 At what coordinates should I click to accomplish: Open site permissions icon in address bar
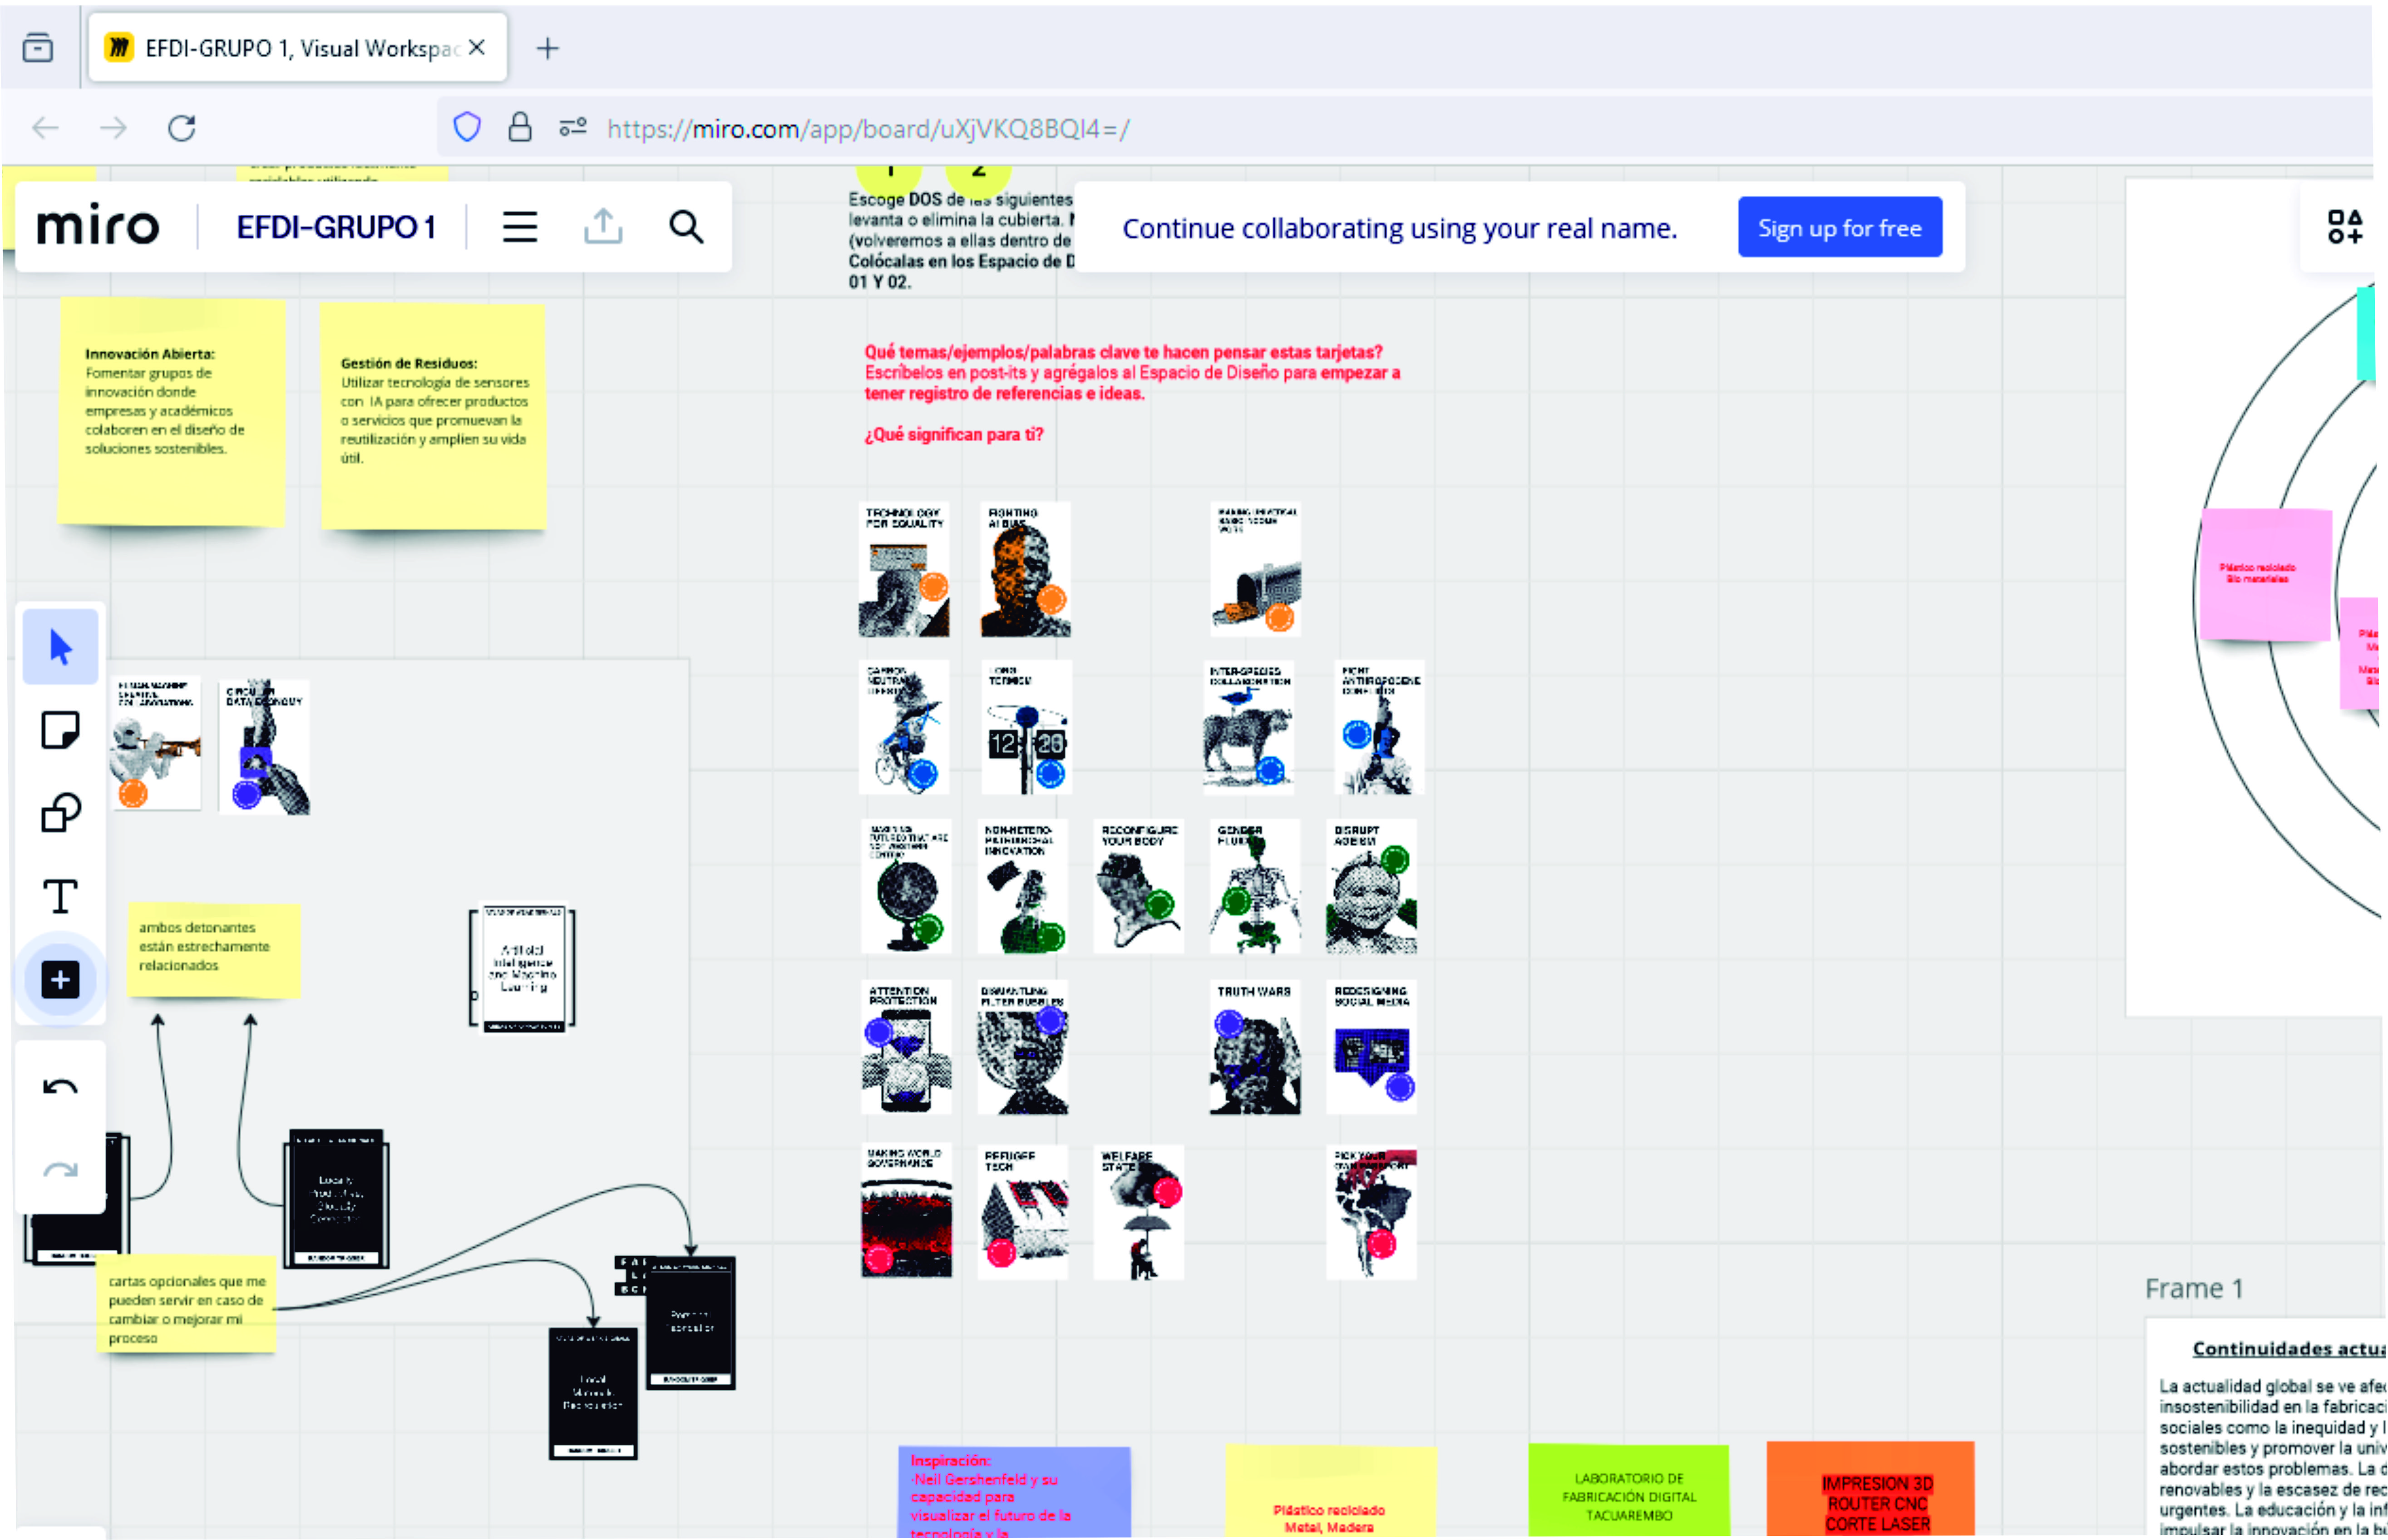tap(573, 127)
